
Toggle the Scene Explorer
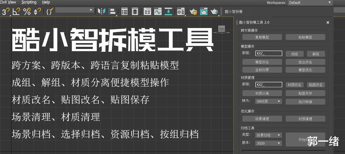pos(125,11)
